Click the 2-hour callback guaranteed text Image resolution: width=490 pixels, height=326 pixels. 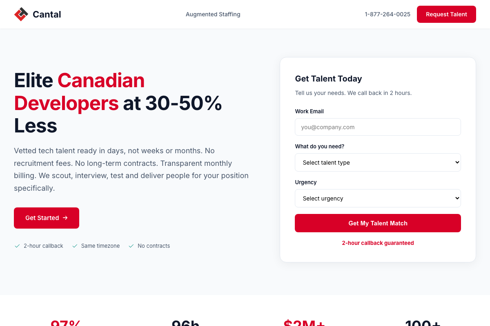(x=378, y=243)
